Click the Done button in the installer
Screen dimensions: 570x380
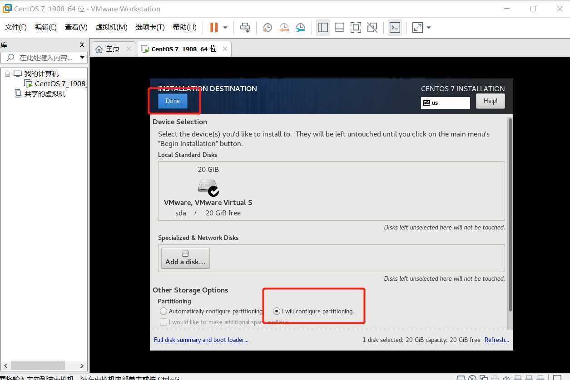173,101
